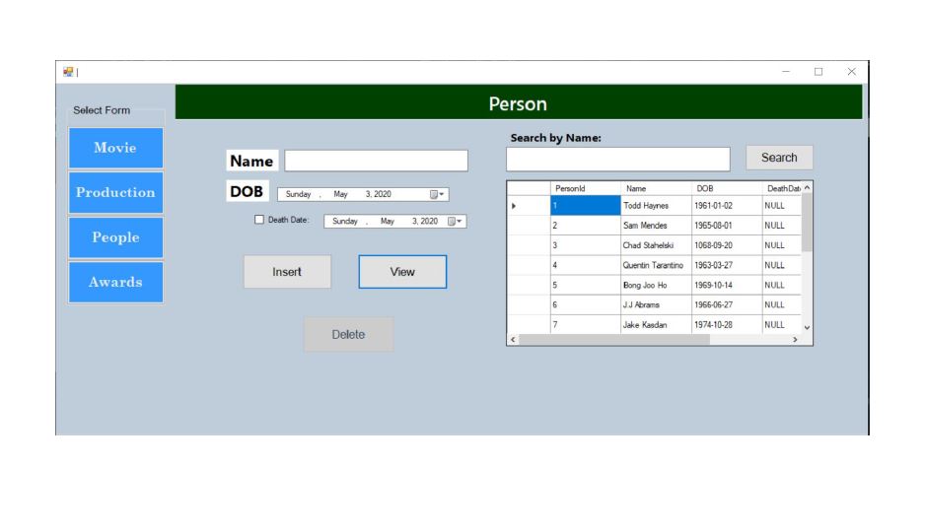The width and height of the screenshot is (926, 532).
Task: Click the 1965-08-01 DOB cell
Action: (727, 226)
